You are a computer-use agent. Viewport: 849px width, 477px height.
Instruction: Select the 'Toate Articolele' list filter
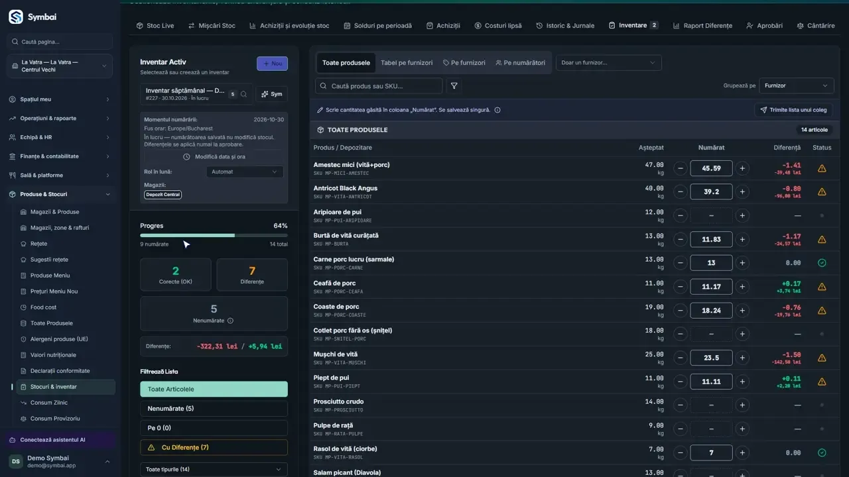[x=214, y=390]
